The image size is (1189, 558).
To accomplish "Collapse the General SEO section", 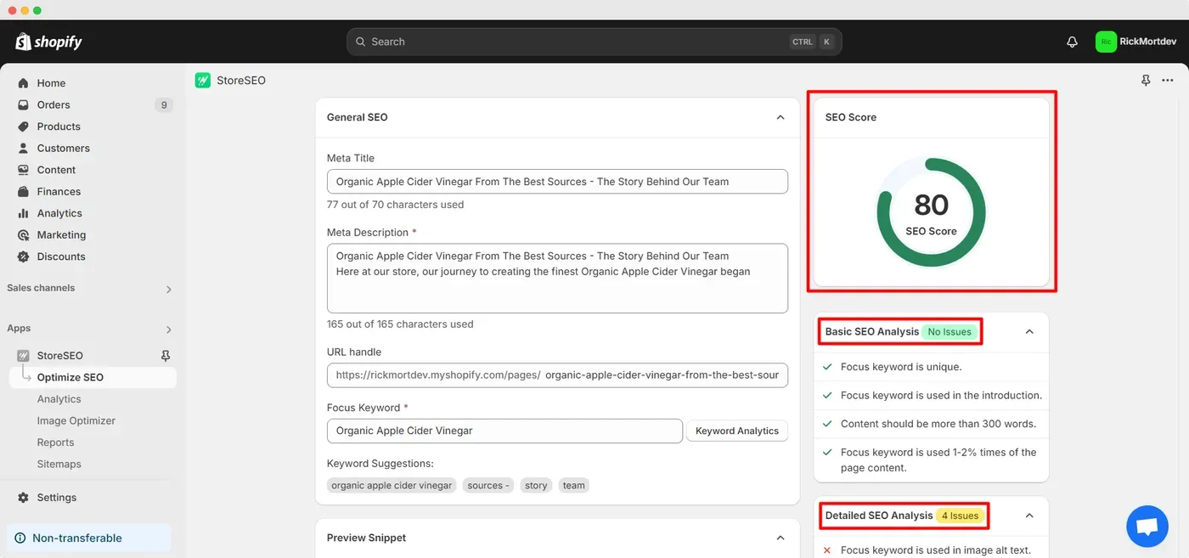I will 780,117.
